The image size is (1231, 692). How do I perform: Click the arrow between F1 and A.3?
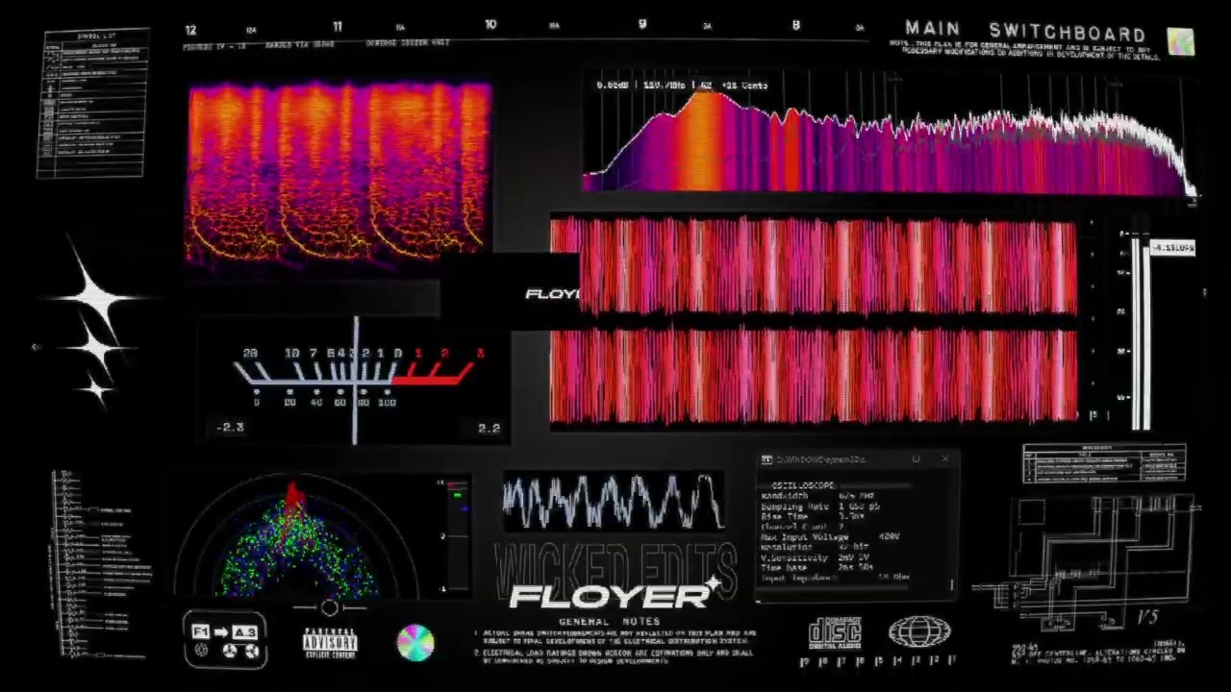(221, 630)
